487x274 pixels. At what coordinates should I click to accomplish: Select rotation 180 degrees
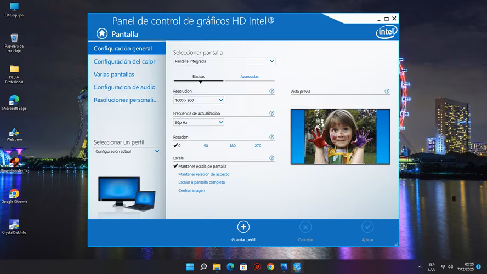(x=233, y=146)
